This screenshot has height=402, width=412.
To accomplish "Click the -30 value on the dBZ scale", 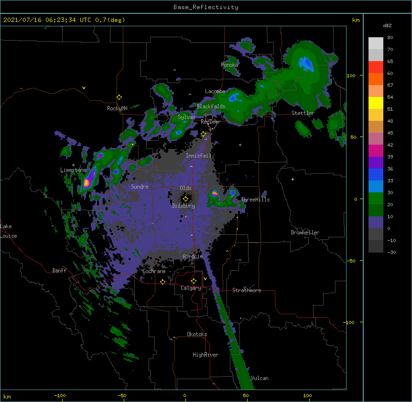I will [x=392, y=253].
